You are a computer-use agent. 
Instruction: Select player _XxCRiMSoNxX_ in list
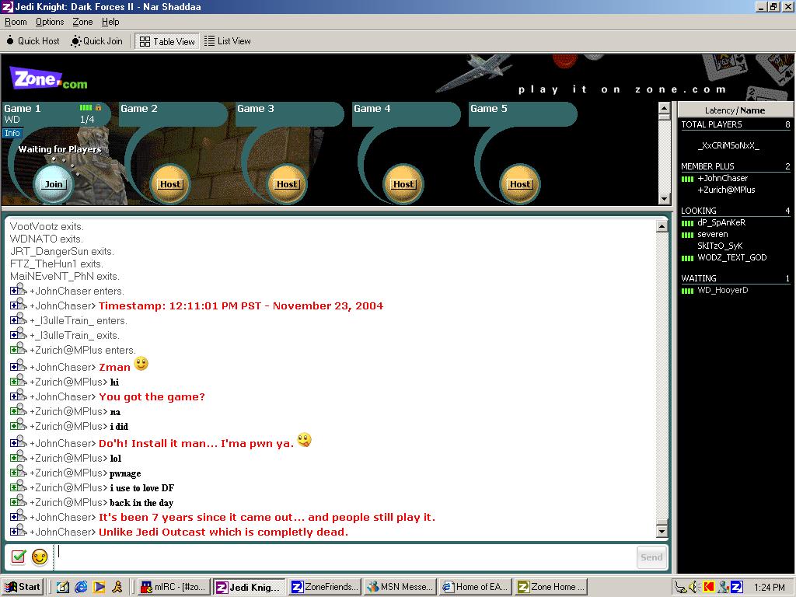point(728,145)
